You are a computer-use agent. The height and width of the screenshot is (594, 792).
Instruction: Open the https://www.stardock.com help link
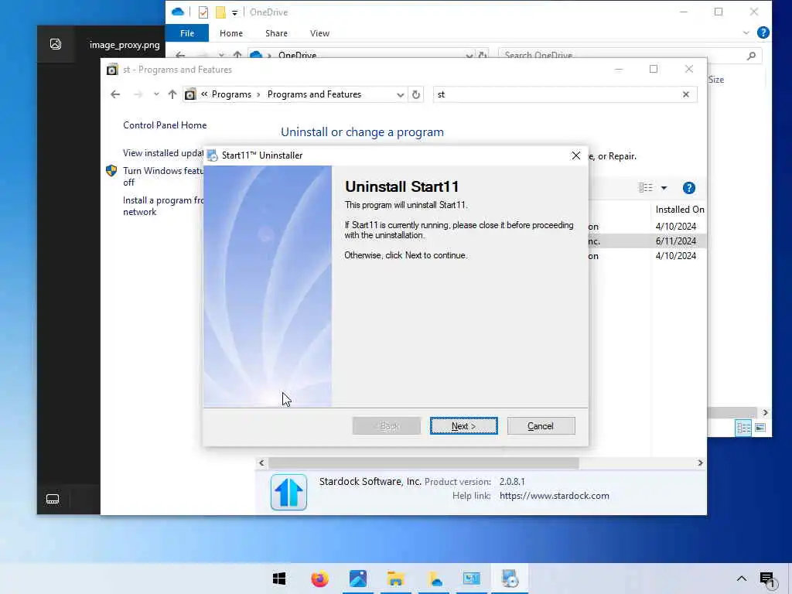click(554, 496)
